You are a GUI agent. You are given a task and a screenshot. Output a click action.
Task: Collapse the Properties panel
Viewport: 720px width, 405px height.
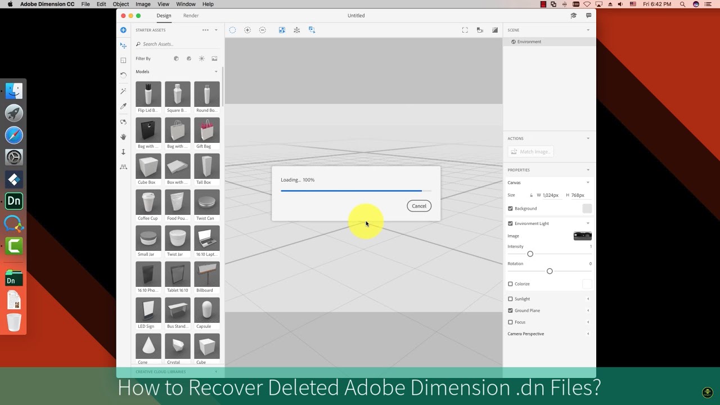(x=588, y=170)
